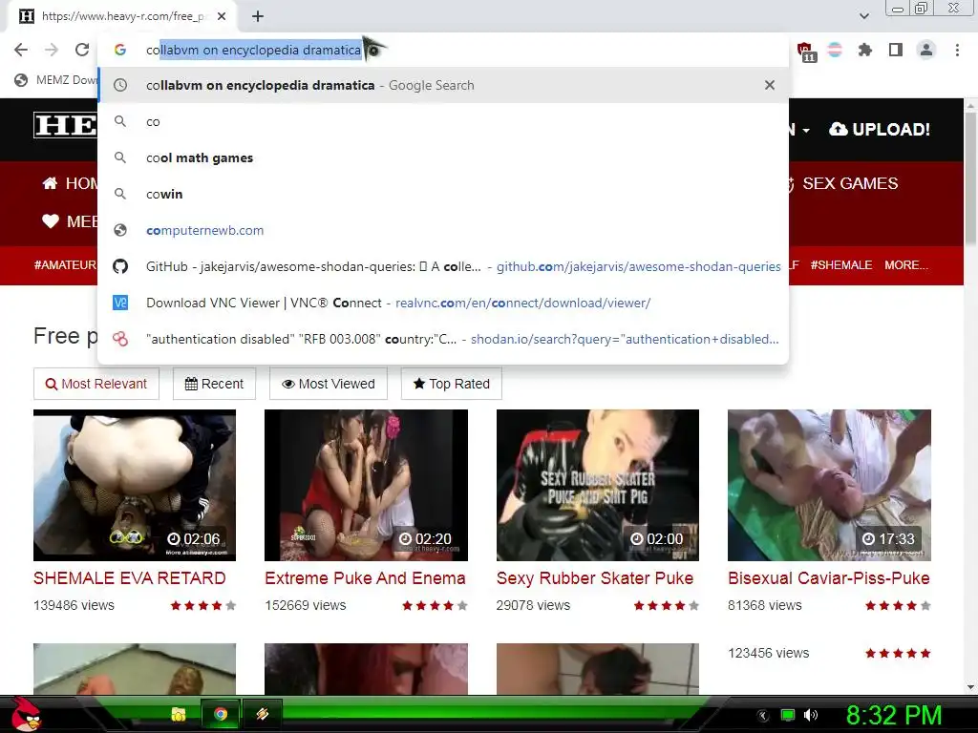Go back to the previous page
This screenshot has height=733, width=978.
pyautogui.click(x=21, y=50)
